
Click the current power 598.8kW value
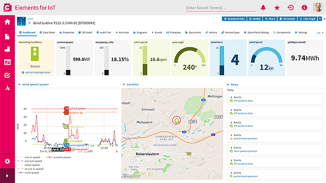click(x=81, y=59)
